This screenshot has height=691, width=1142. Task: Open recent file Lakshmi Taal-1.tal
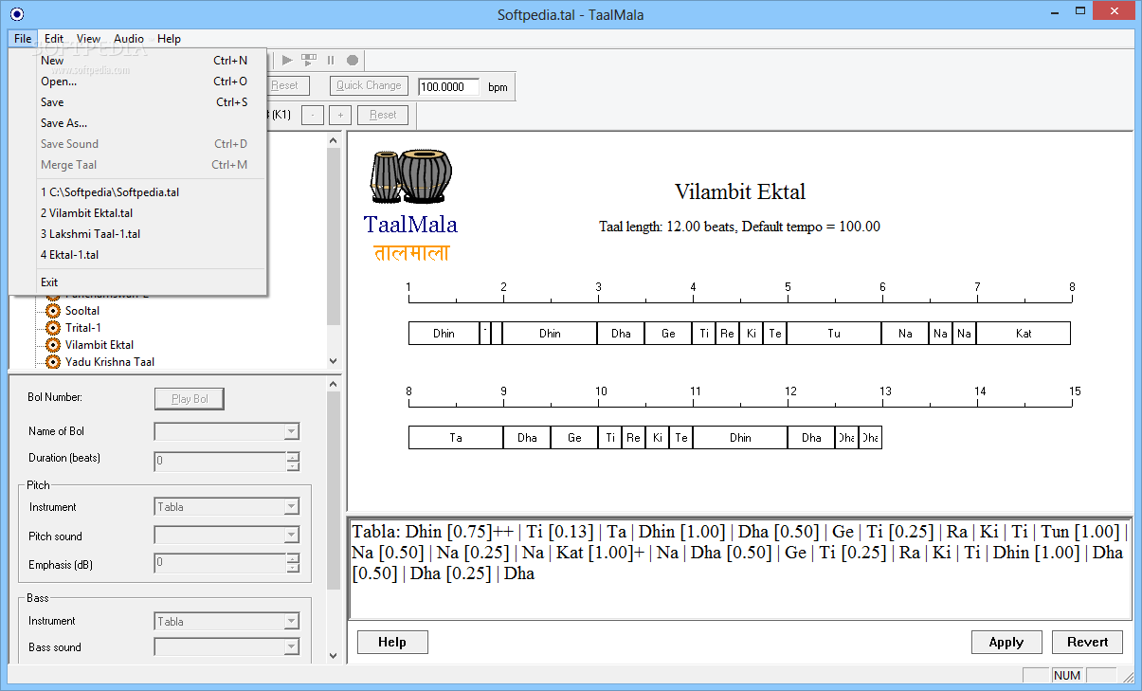point(138,234)
